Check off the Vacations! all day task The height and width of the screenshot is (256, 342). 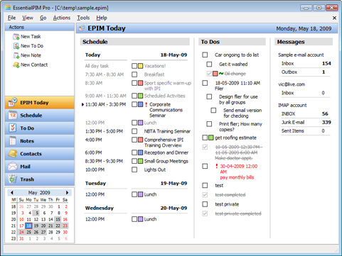coord(134,66)
